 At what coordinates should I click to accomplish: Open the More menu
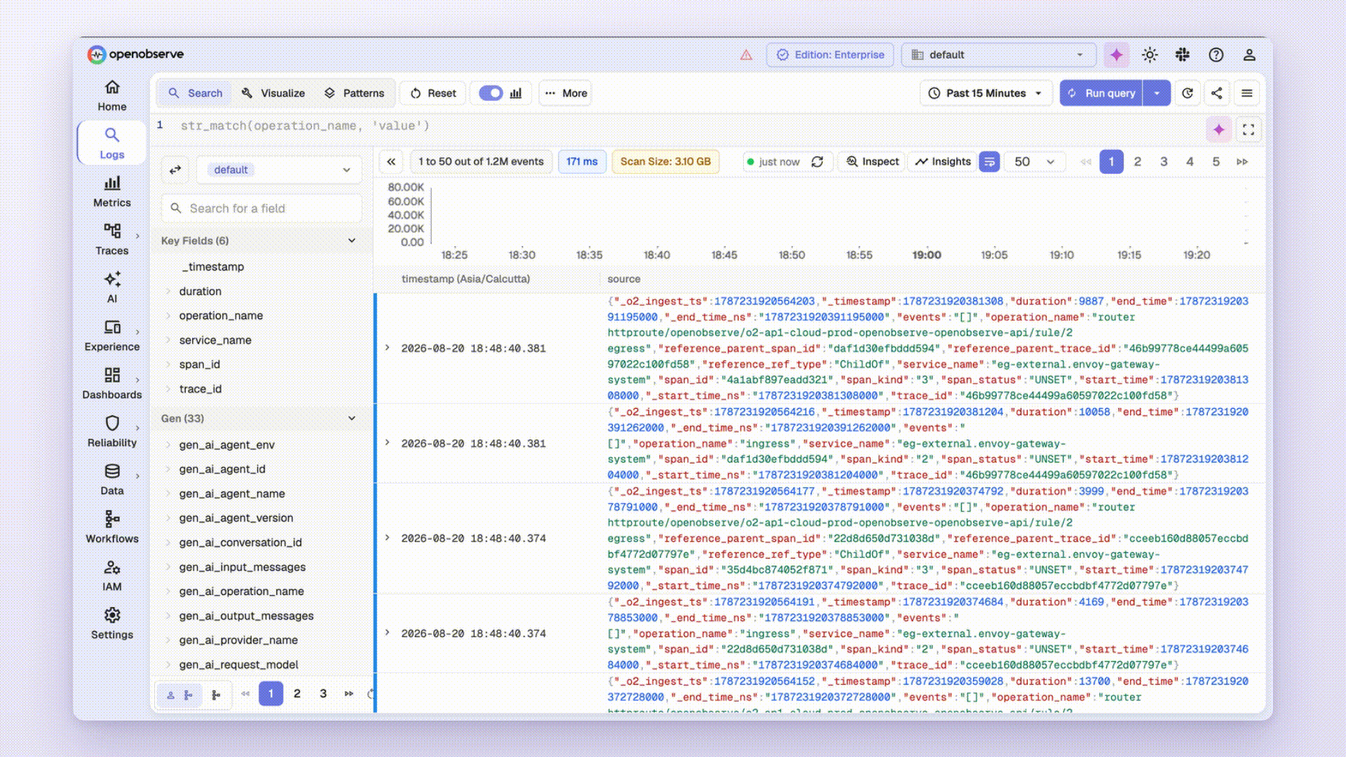[x=566, y=93]
